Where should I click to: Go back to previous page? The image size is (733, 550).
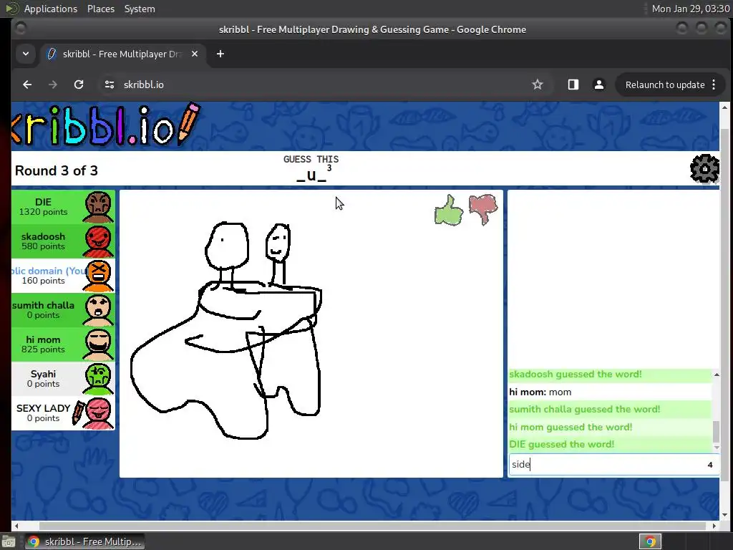coord(27,85)
